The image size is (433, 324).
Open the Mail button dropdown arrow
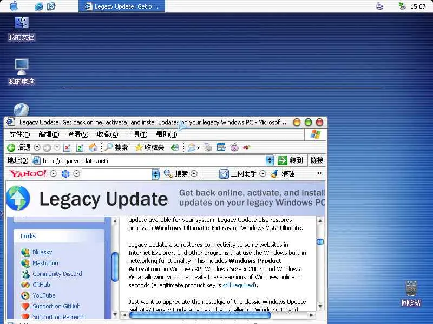click(198, 147)
